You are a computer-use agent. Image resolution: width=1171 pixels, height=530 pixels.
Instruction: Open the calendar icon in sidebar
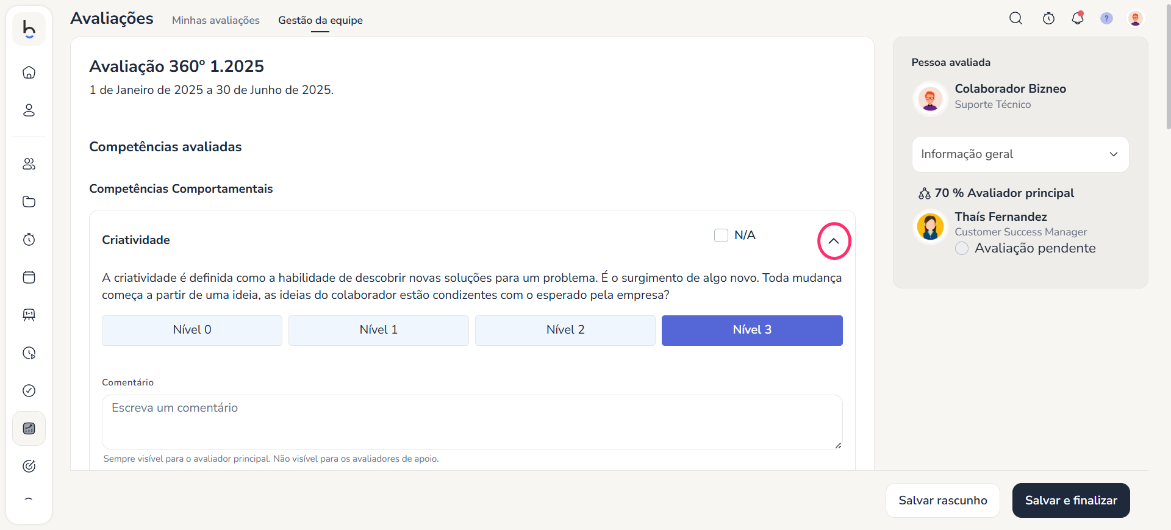(x=29, y=278)
